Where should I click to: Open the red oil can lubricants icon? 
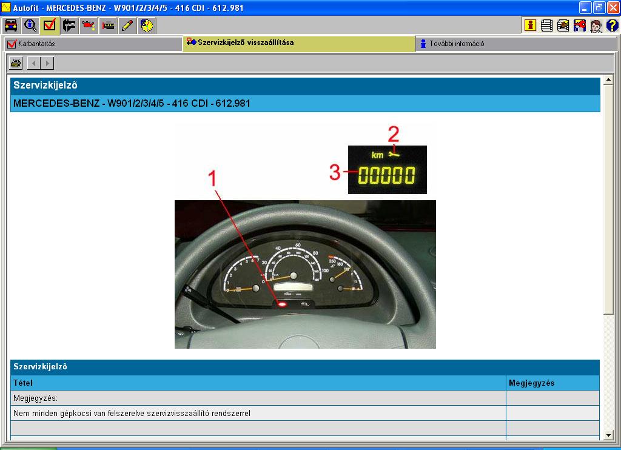pos(89,25)
